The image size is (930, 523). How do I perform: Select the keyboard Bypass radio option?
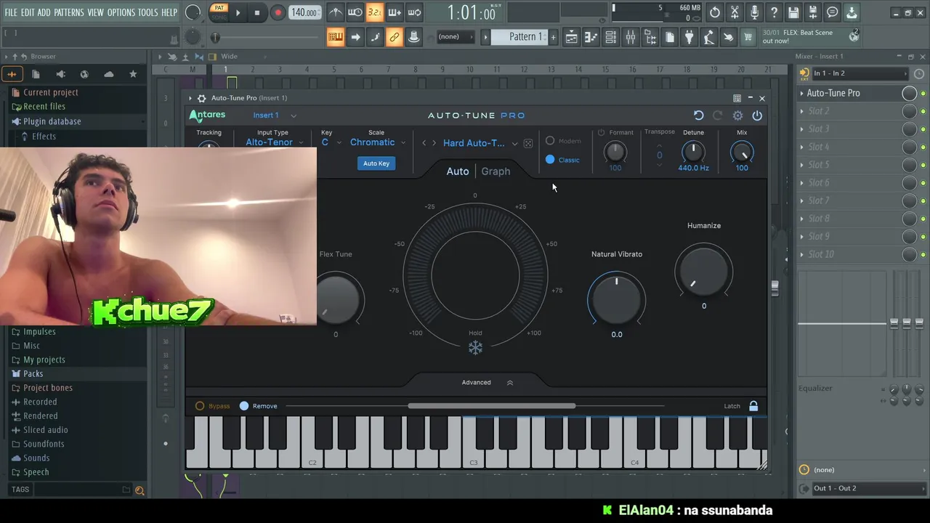[200, 406]
